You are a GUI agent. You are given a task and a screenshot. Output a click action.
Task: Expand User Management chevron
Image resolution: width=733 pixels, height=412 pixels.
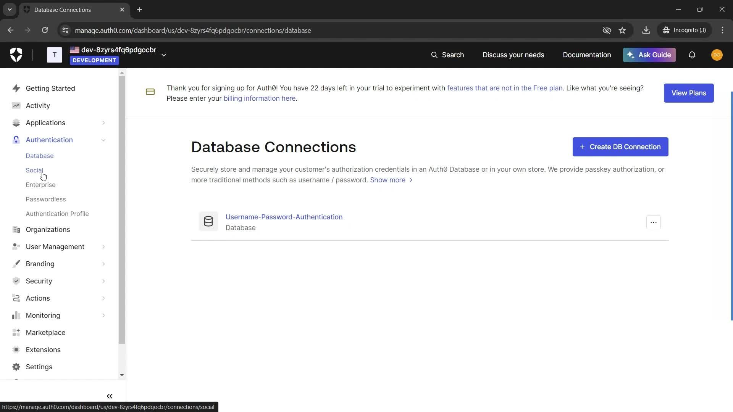click(103, 247)
